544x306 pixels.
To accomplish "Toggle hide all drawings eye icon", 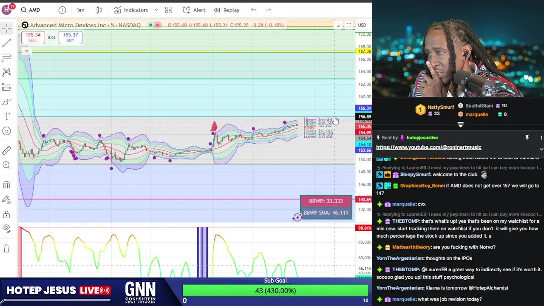I will click(x=6, y=228).
